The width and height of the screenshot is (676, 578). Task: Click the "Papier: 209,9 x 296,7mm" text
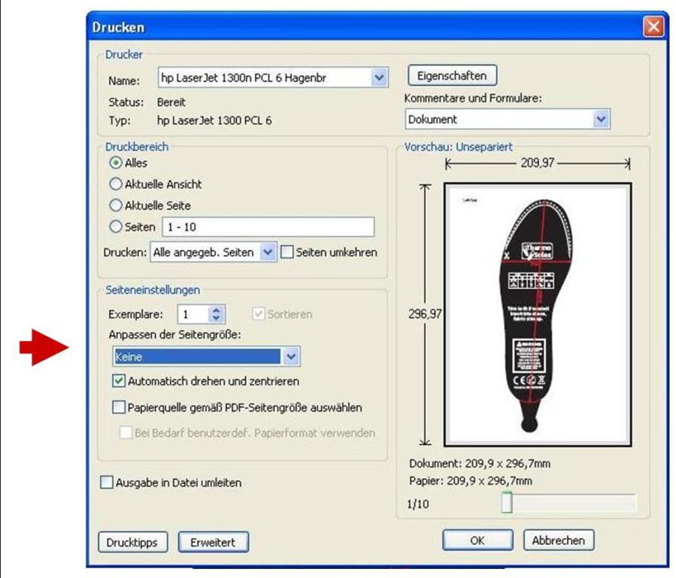[x=471, y=481]
